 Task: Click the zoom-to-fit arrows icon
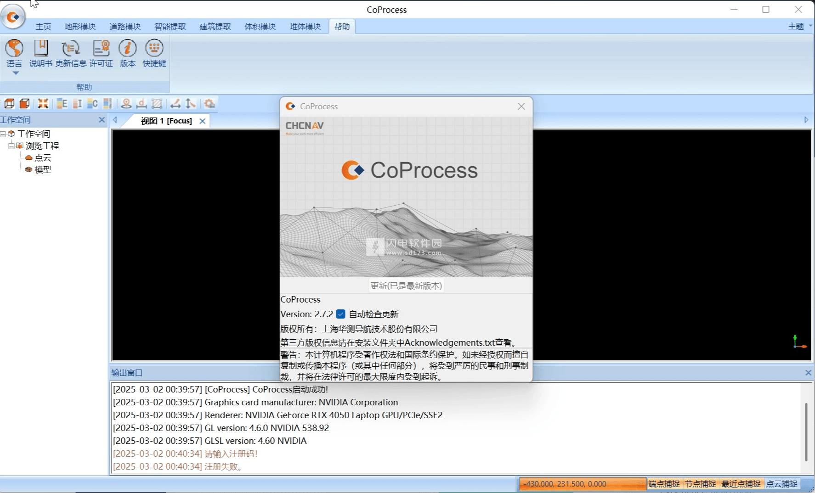click(x=43, y=104)
